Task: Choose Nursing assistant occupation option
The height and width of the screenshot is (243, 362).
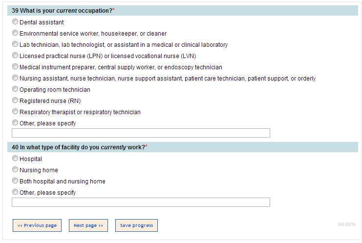Action: pos(15,78)
